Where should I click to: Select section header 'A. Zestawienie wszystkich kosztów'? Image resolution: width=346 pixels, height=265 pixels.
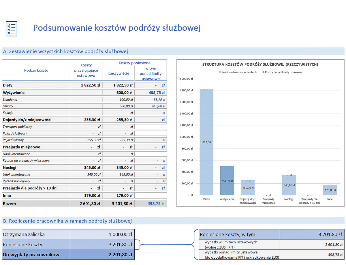[x=65, y=51]
